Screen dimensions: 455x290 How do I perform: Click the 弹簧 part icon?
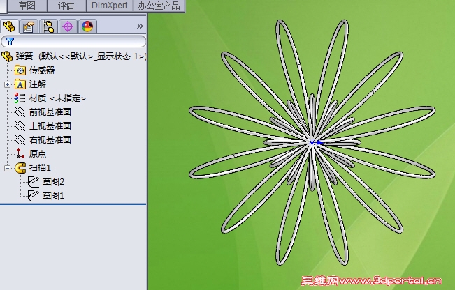click(x=7, y=56)
